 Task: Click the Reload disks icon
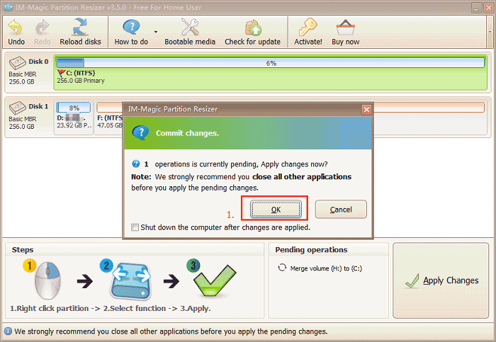click(x=80, y=27)
